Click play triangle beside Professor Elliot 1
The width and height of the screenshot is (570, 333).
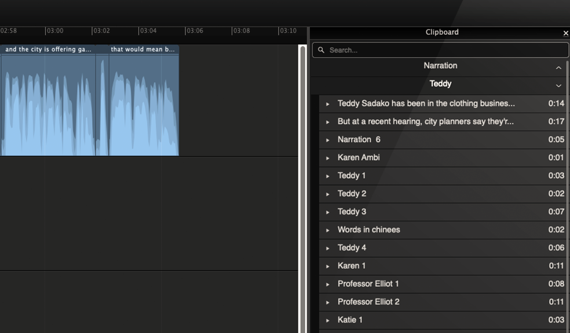tap(328, 284)
